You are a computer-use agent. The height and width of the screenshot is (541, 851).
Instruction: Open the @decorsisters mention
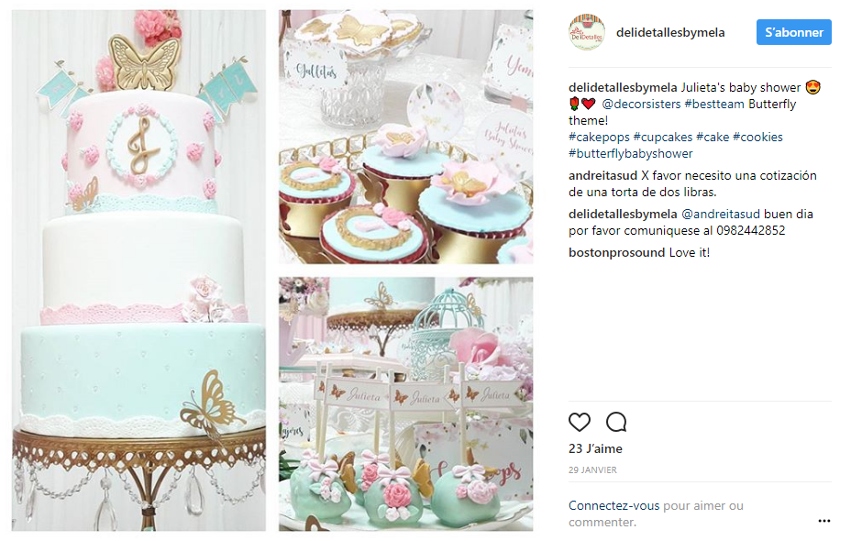641,105
